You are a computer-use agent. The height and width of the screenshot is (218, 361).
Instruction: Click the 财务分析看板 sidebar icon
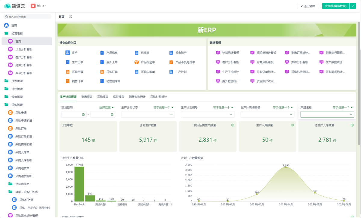click(x=10, y=65)
